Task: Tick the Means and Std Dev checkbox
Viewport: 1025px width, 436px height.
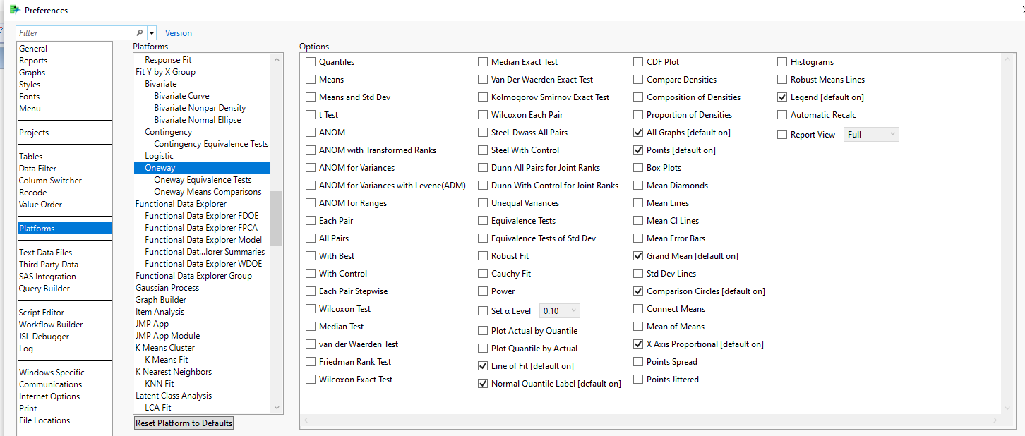Action: (311, 97)
